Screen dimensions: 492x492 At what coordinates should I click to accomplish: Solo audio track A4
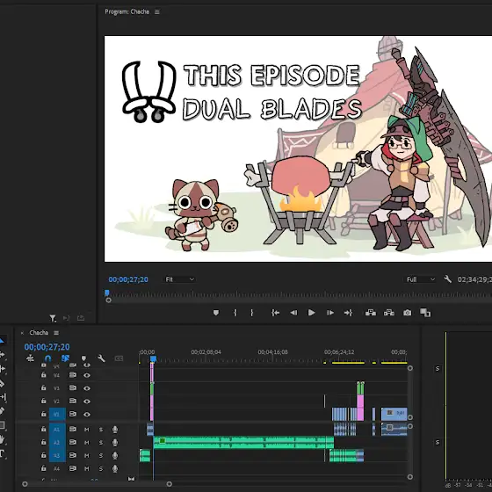pyautogui.click(x=101, y=468)
